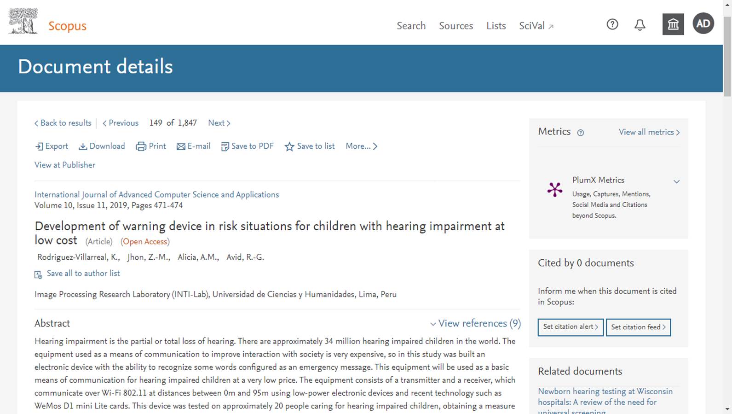
Task: Click the Set citation feed button
Action: click(638, 327)
